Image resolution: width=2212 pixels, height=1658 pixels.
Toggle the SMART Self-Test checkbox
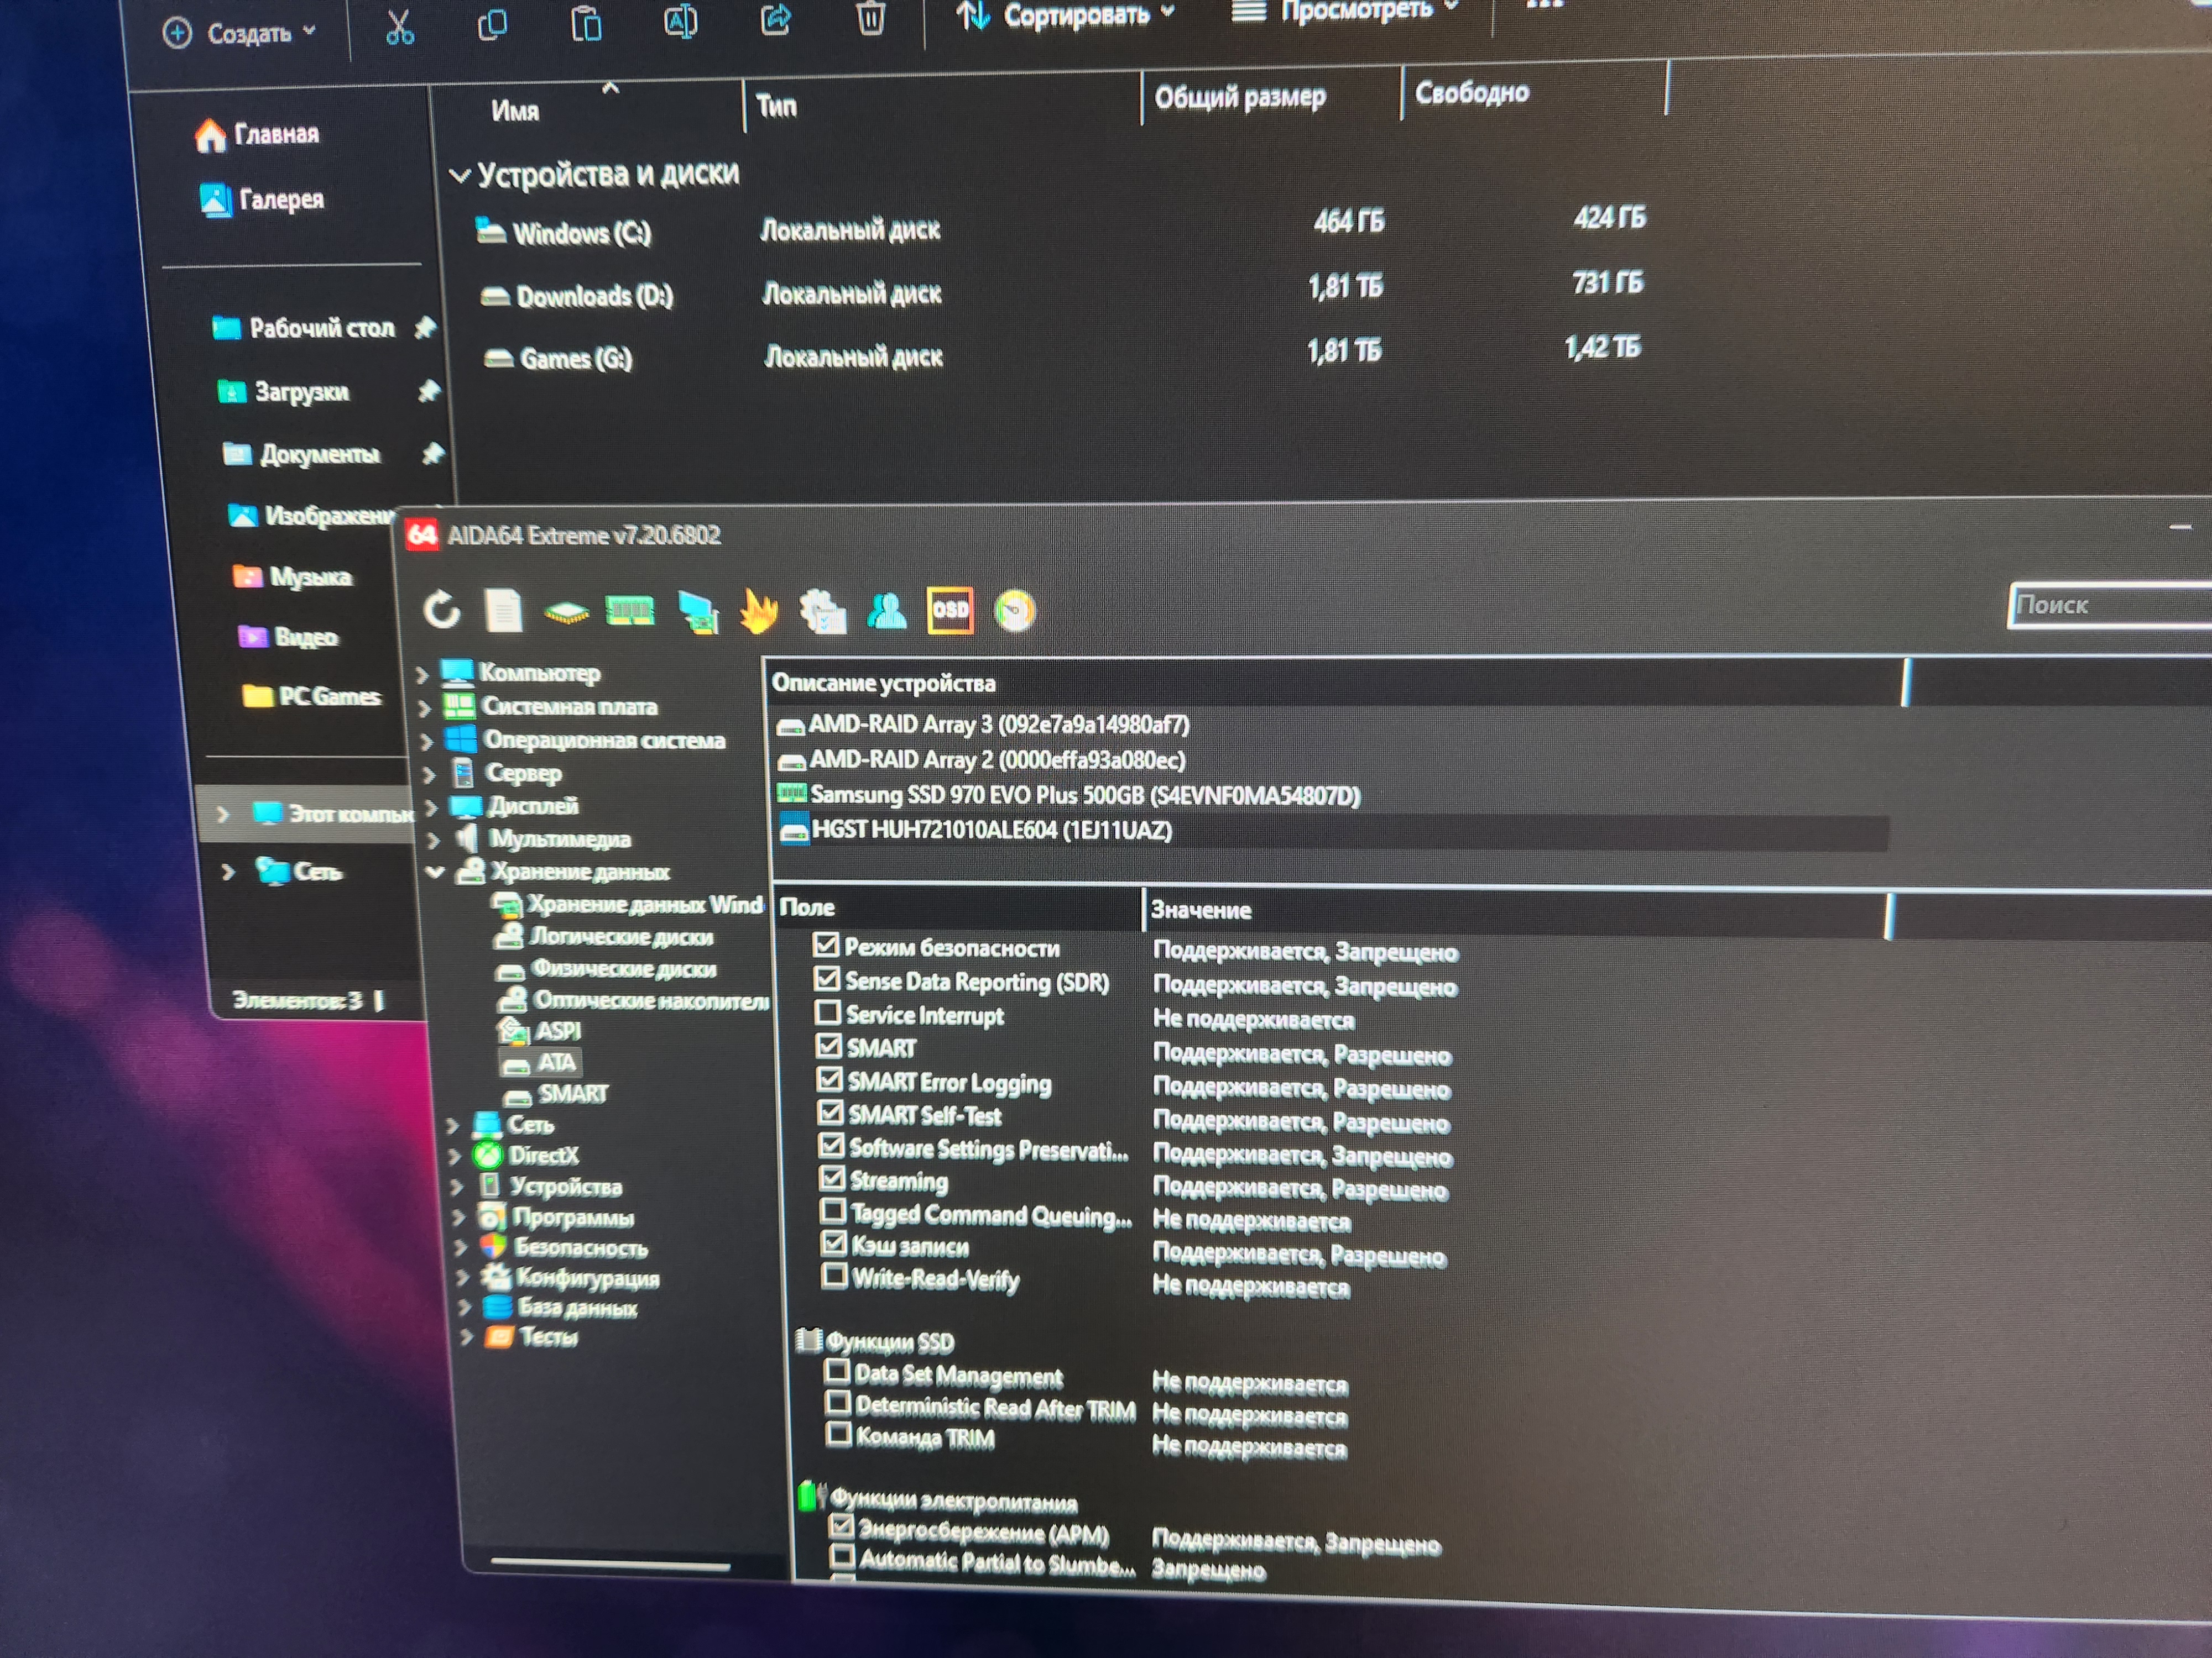pos(830,1113)
